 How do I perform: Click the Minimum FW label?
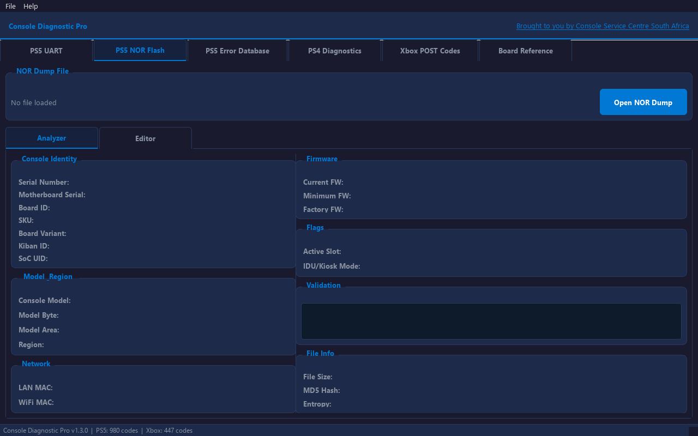(x=327, y=196)
